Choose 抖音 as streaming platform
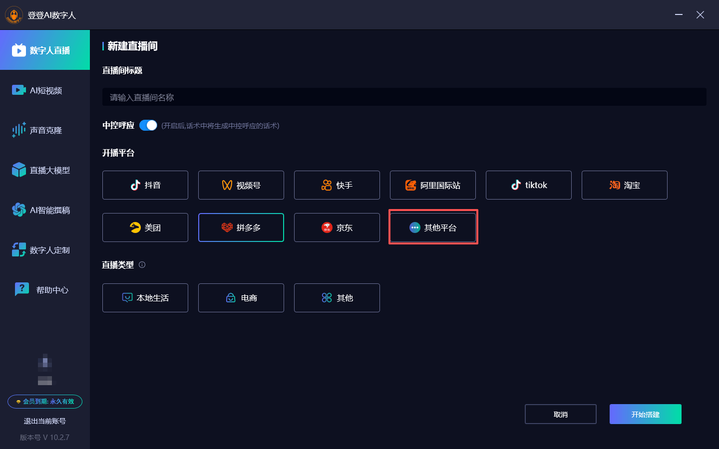This screenshot has height=449, width=719. tap(145, 185)
